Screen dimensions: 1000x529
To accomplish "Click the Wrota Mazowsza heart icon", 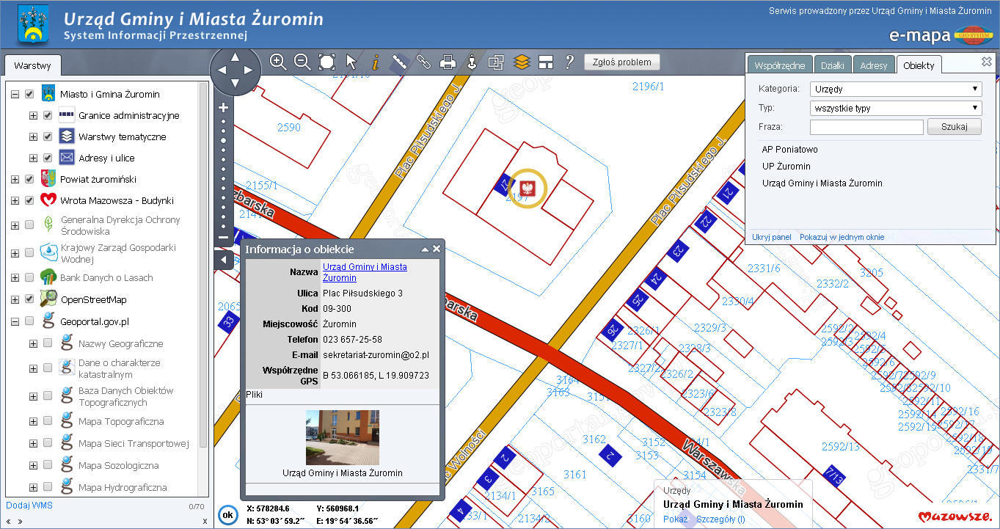I will (x=48, y=200).
